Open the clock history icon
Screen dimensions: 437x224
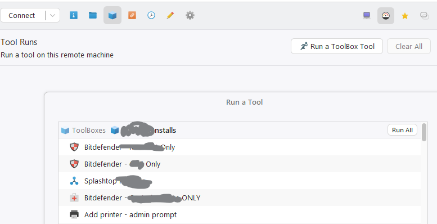[x=151, y=15]
